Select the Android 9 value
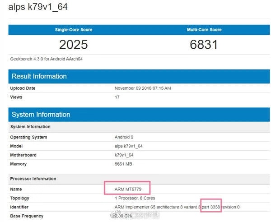Image resolution: width=271 pixels, height=222 pixels. tap(124, 137)
